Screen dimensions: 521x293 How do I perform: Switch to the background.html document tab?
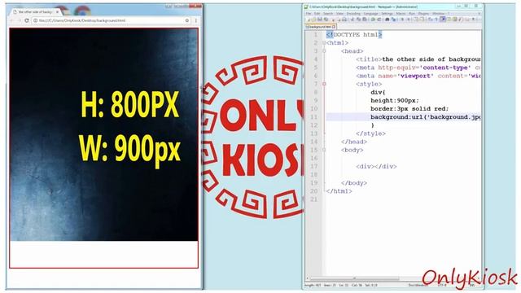tap(320, 27)
